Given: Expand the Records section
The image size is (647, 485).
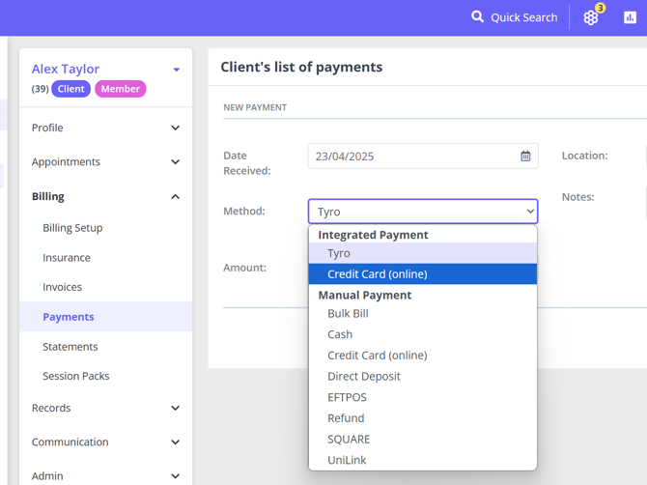Looking at the screenshot, I should click(175, 409).
